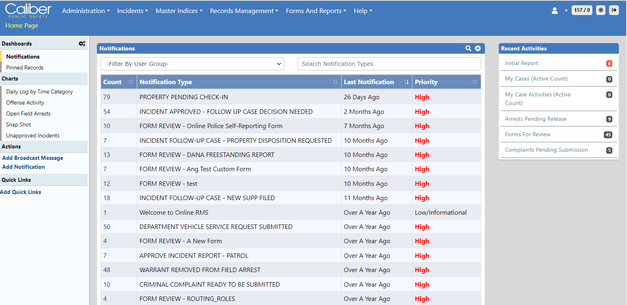The height and width of the screenshot is (305, 627).
Task: Open the Records Management menu
Action: [x=244, y=11]
